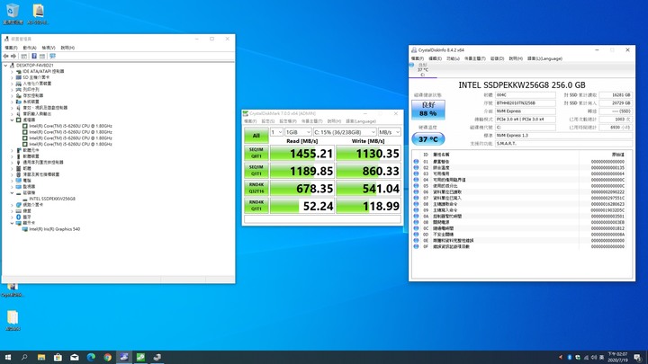Run the RND4K Q1T1 test button
Screen dimensions: 648x364
click(x=256, y=206)
